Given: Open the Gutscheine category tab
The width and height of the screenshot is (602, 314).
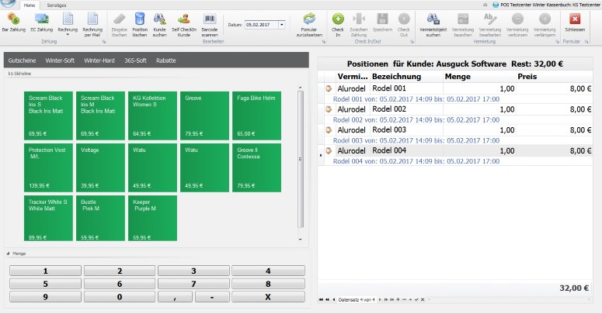Looking at the screenshot, I should click(x=22, y=60).
